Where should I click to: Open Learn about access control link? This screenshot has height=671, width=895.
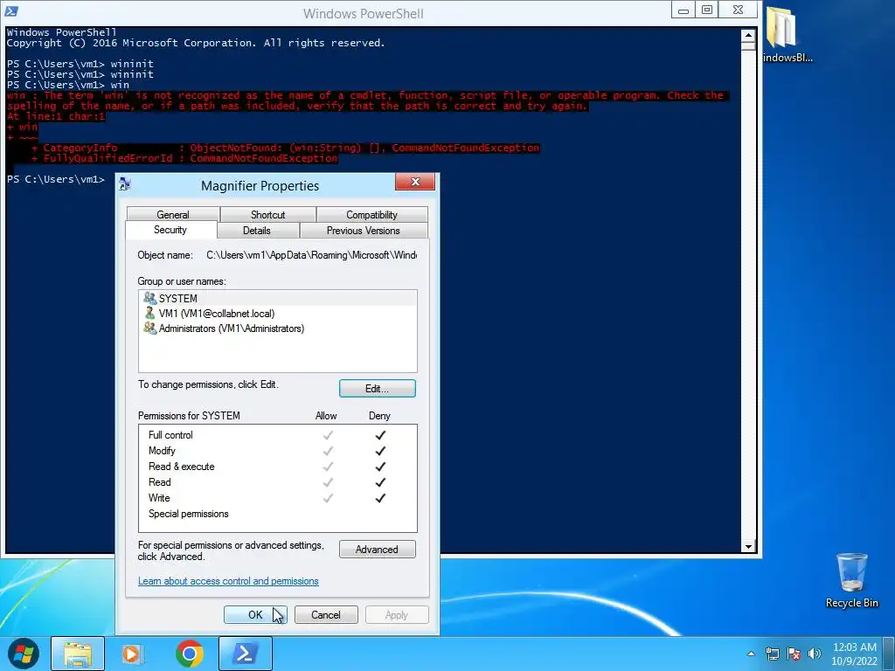pyautogui.click(x=228, y=581)
